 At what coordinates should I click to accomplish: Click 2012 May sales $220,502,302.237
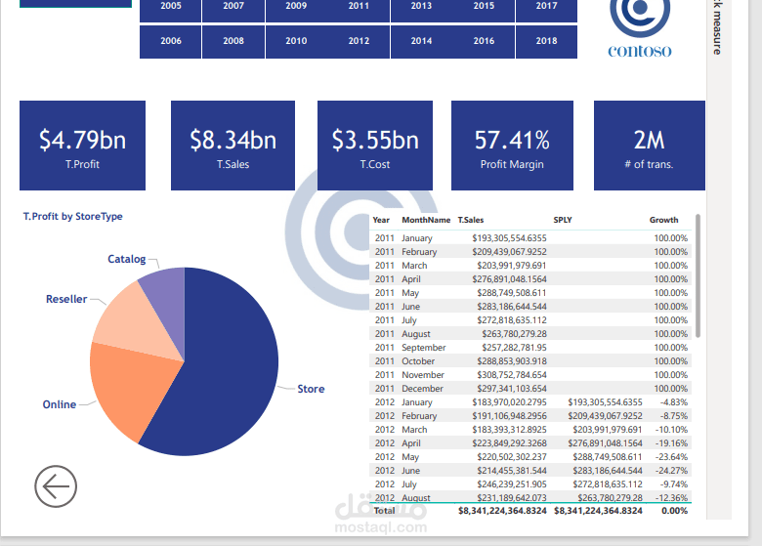[x=512, y=456]
